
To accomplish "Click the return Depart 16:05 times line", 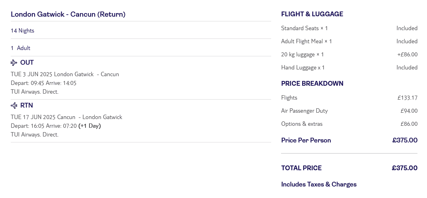I will (56, 126).
